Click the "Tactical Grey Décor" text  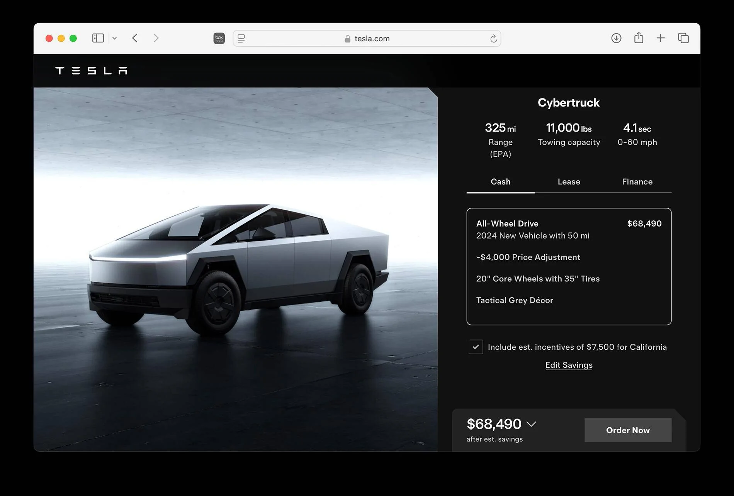[515, 300]
